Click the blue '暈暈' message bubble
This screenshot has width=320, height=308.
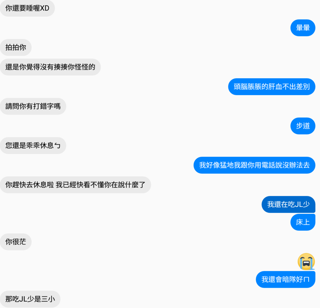pos(303,28)
